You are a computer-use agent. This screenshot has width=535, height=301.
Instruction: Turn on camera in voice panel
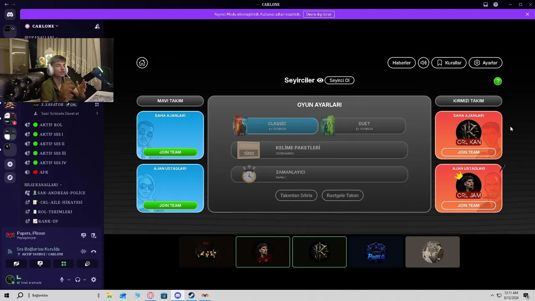coord(16,264)
